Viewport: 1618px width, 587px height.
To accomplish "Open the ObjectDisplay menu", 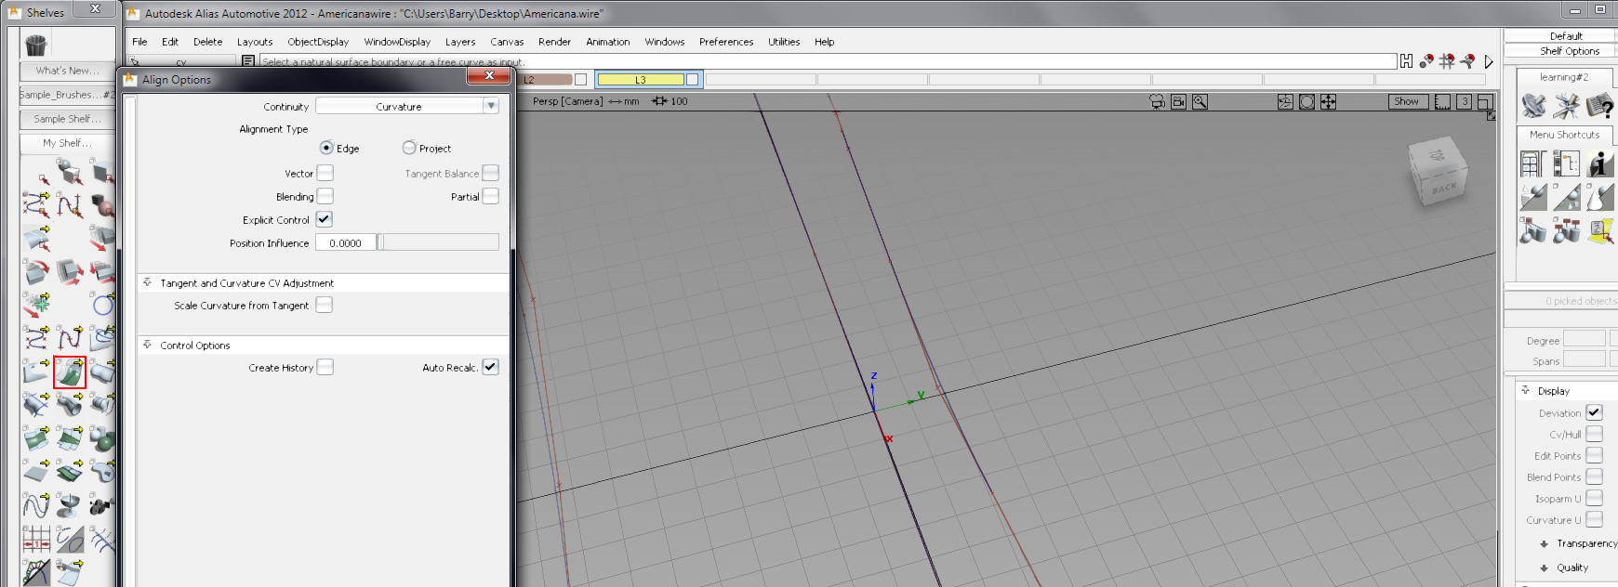I will coord(318,42).
